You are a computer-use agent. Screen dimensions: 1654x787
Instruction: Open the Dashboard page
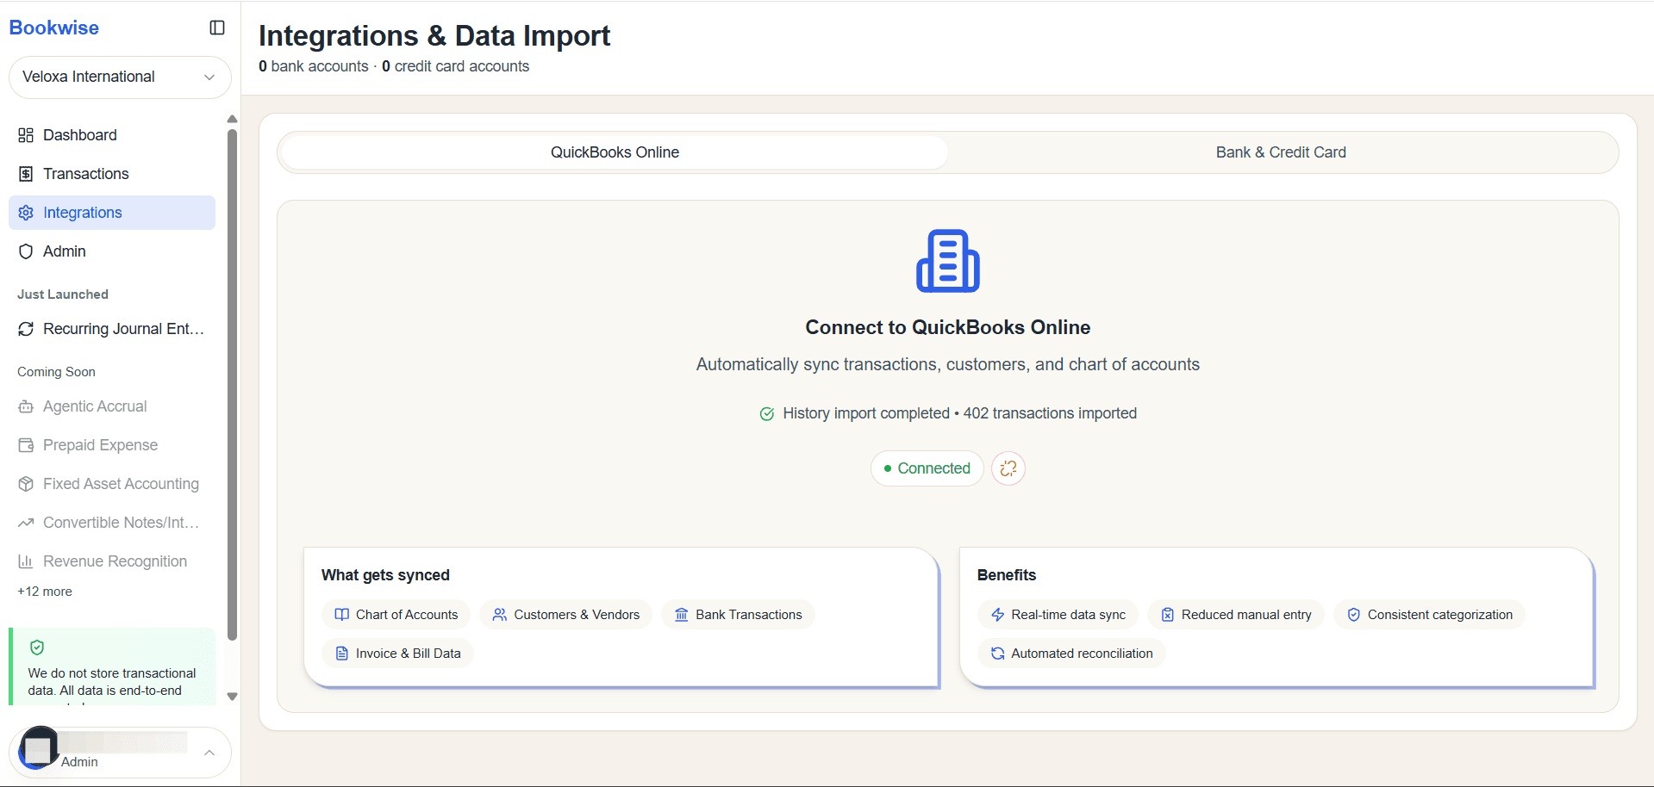tap(112, 135)
